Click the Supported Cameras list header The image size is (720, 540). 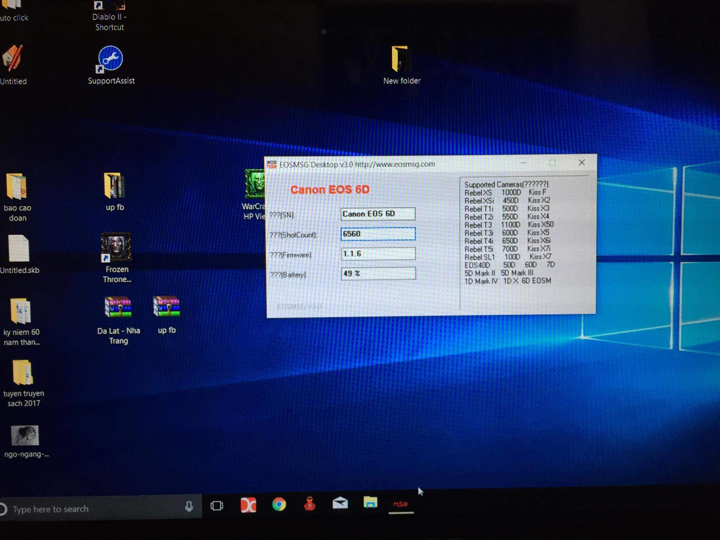(506, 184)
